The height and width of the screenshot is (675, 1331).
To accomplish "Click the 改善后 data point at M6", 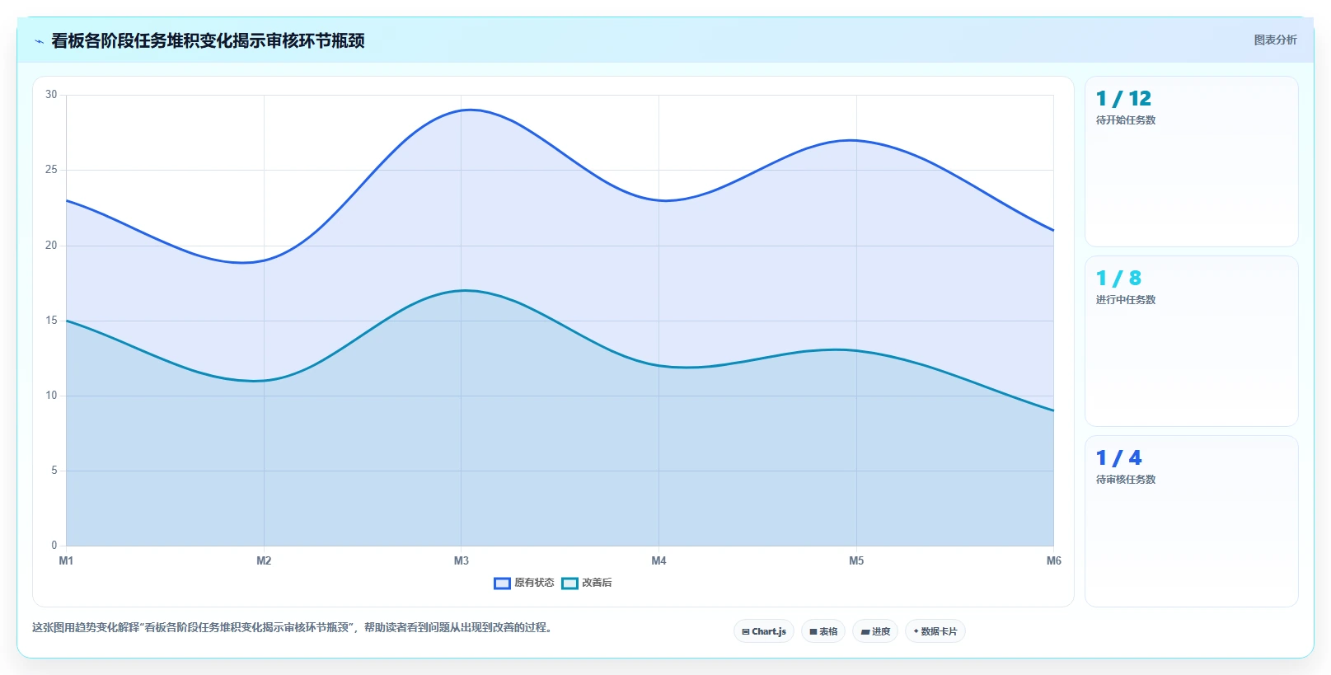I will coord(1053,410).
